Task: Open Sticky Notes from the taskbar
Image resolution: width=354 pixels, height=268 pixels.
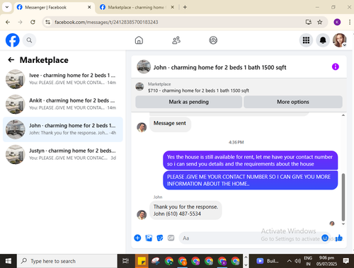Action: (142, 261)
